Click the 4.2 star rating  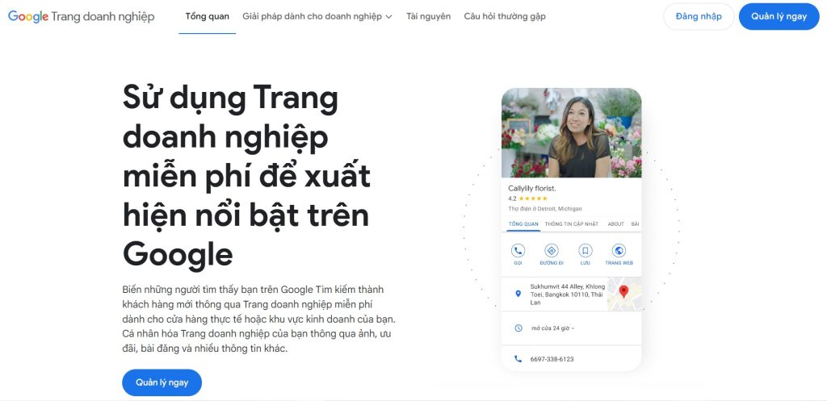point(527,198)
